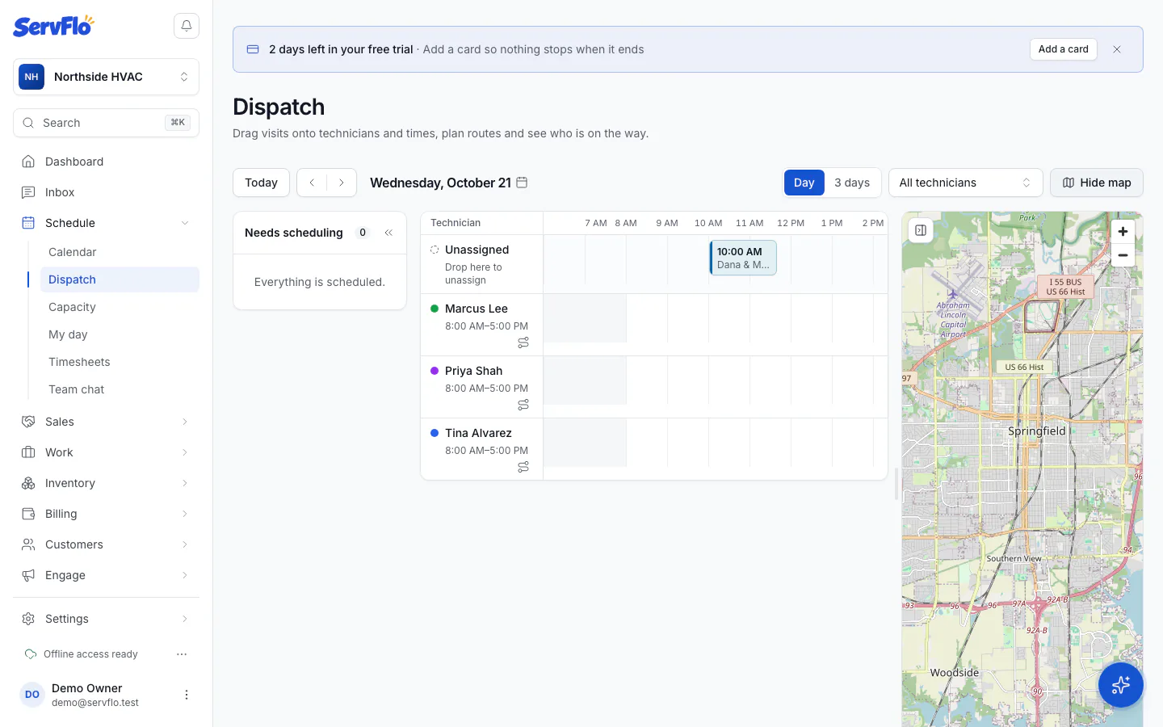This screenshot has height=727, width=1163.
Task: Open the Settings section
Action: pyautogui.click(x=106, y=619)
